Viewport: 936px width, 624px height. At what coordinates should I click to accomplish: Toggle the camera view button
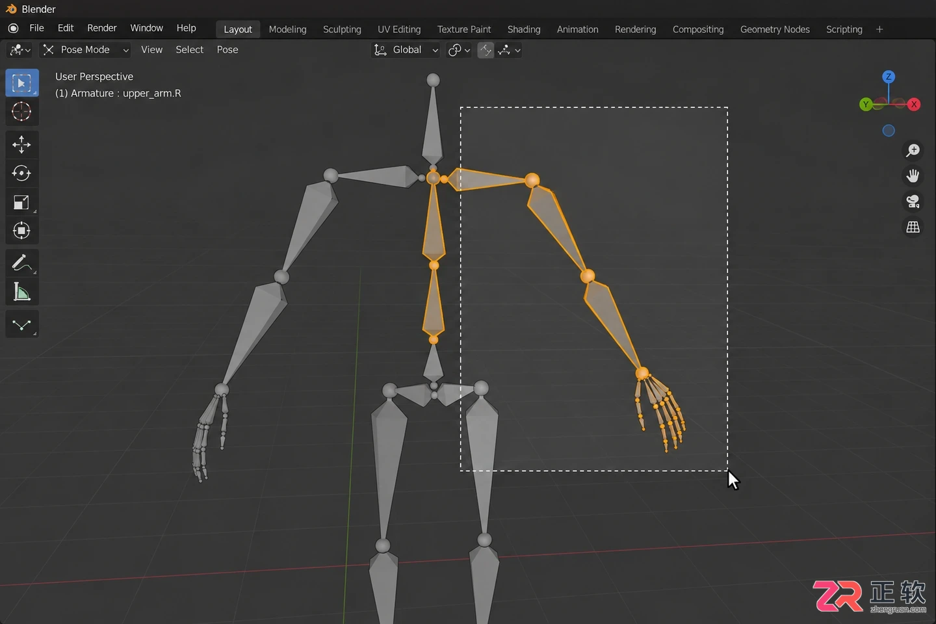913,201
